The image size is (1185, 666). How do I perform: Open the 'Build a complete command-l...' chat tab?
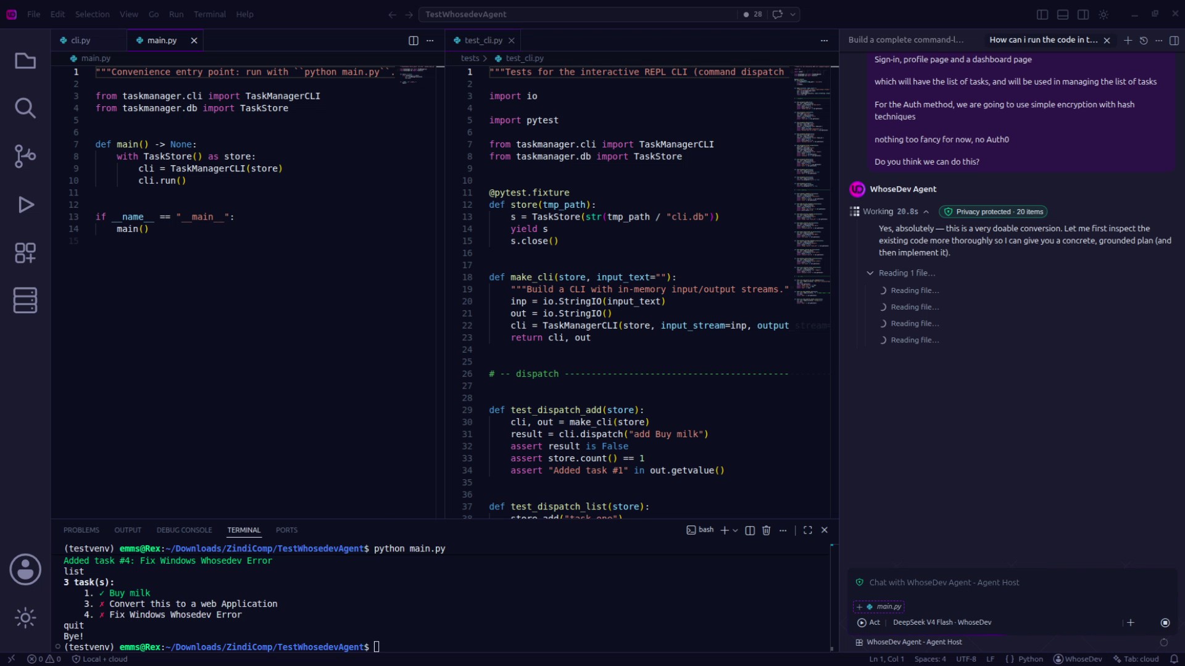(x=905, y=40)
